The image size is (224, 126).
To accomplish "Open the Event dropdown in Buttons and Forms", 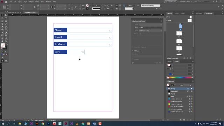I will (150, 31).
